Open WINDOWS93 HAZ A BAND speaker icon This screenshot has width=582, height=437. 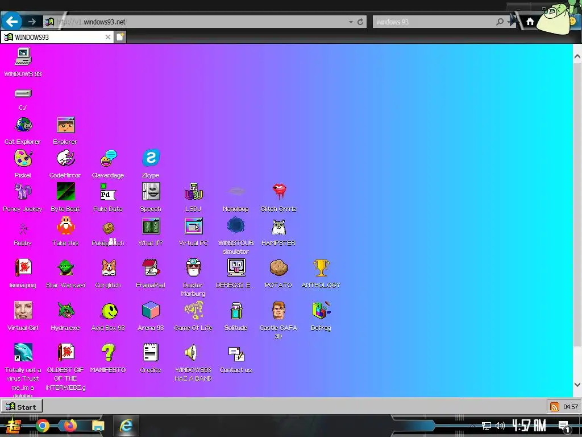click(x=192, y=353)
